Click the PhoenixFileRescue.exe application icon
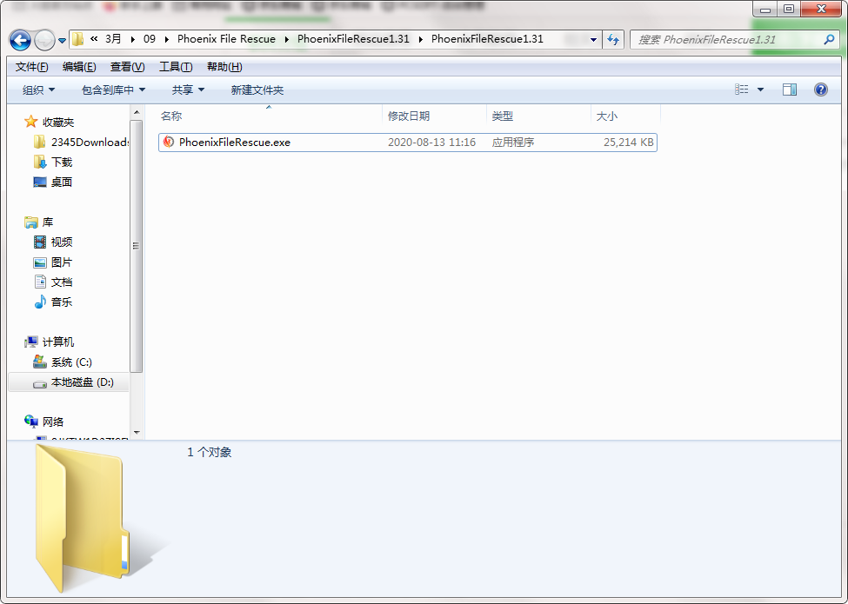Image resolution: width=848 pixels, height=604 pixels. (169, 142)
